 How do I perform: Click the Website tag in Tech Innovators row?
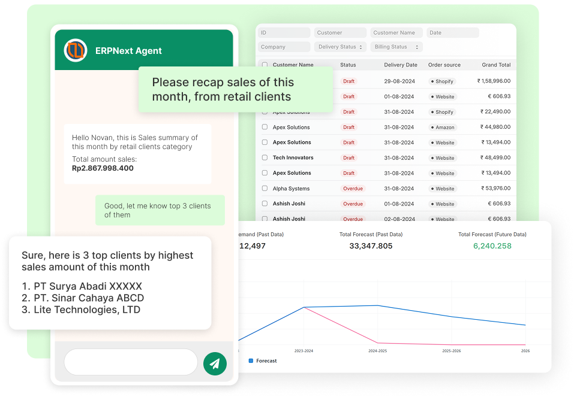click(x=443, y=158)
